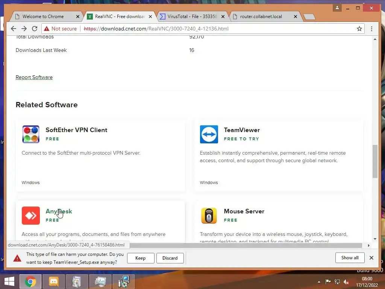This screenshot has height=289, width=385.
Task: Click the Related Software heading
Action: click(x=47, y=105)
